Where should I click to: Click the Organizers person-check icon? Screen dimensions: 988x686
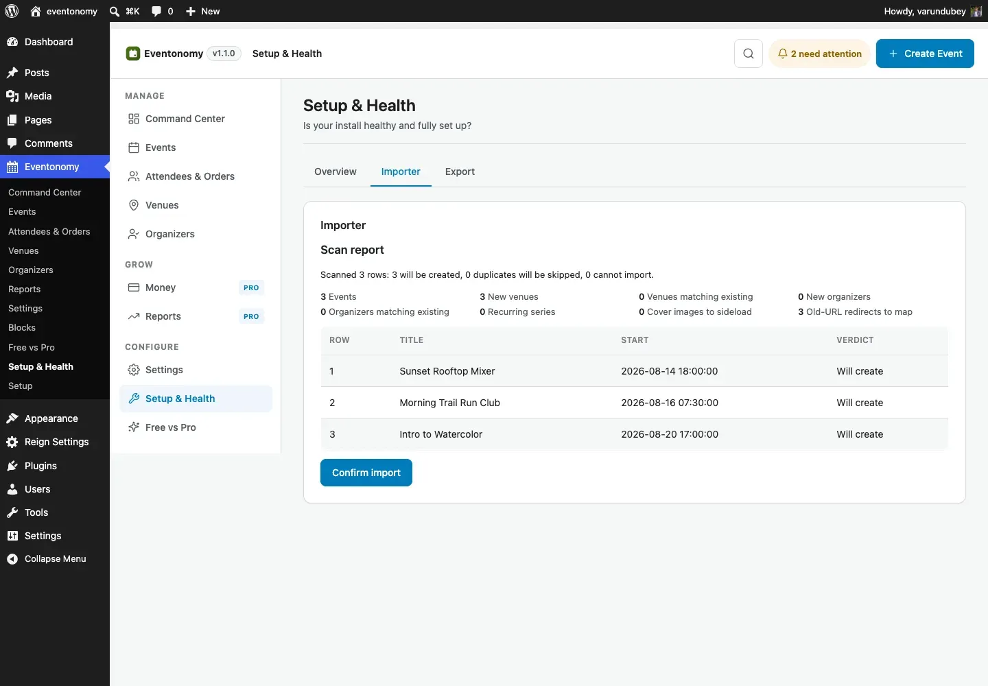(134, 234)
